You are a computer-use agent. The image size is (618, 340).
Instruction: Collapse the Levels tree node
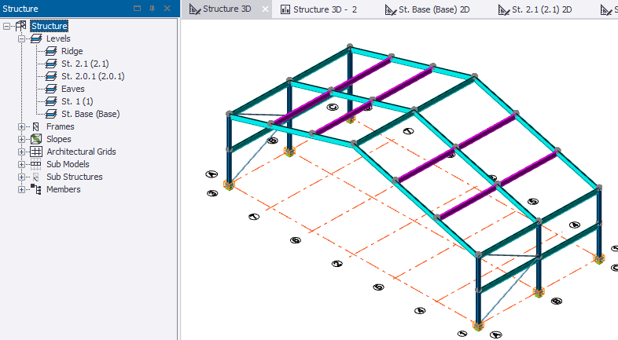(22, 38)
